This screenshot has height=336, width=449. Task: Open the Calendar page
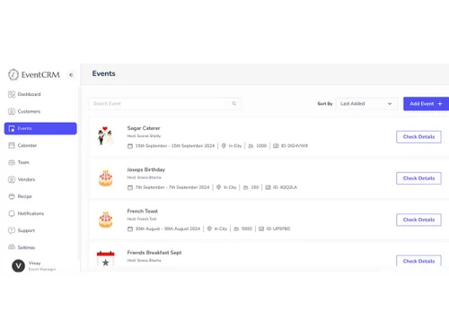point(40,145)
